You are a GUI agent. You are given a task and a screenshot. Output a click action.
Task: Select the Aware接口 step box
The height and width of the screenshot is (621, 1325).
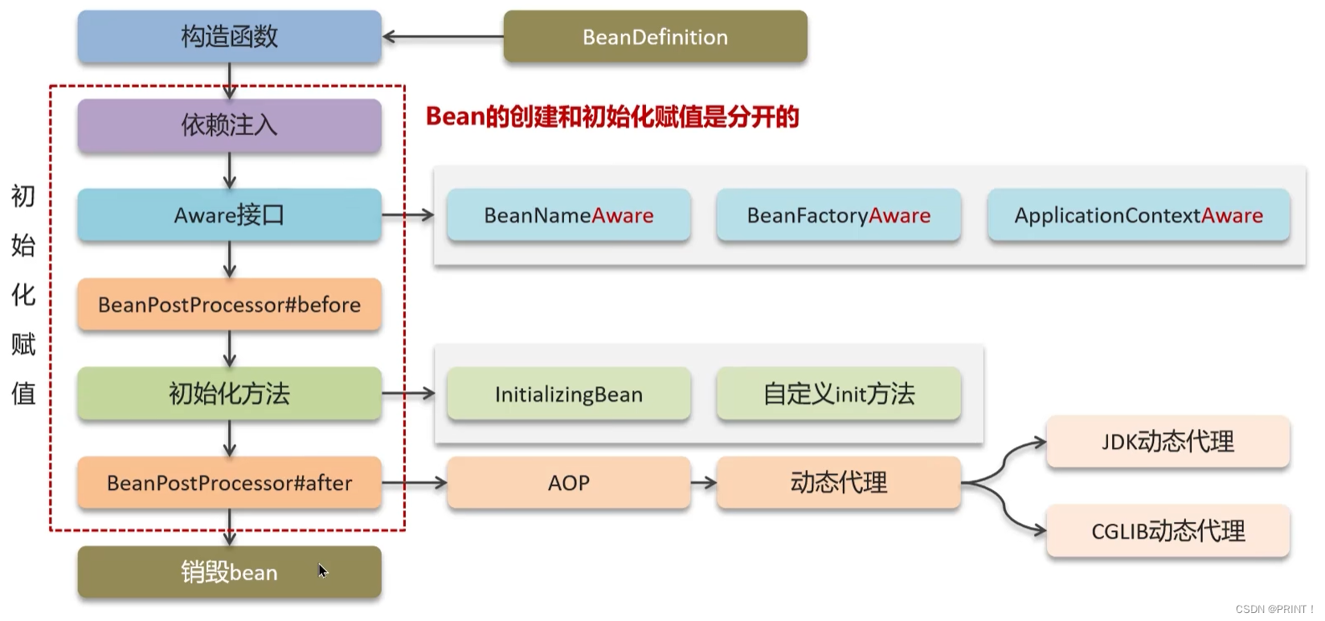229,214
